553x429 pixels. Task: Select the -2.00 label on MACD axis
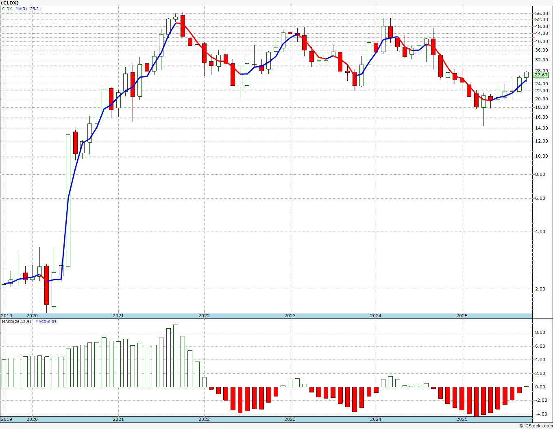[542, 401]
